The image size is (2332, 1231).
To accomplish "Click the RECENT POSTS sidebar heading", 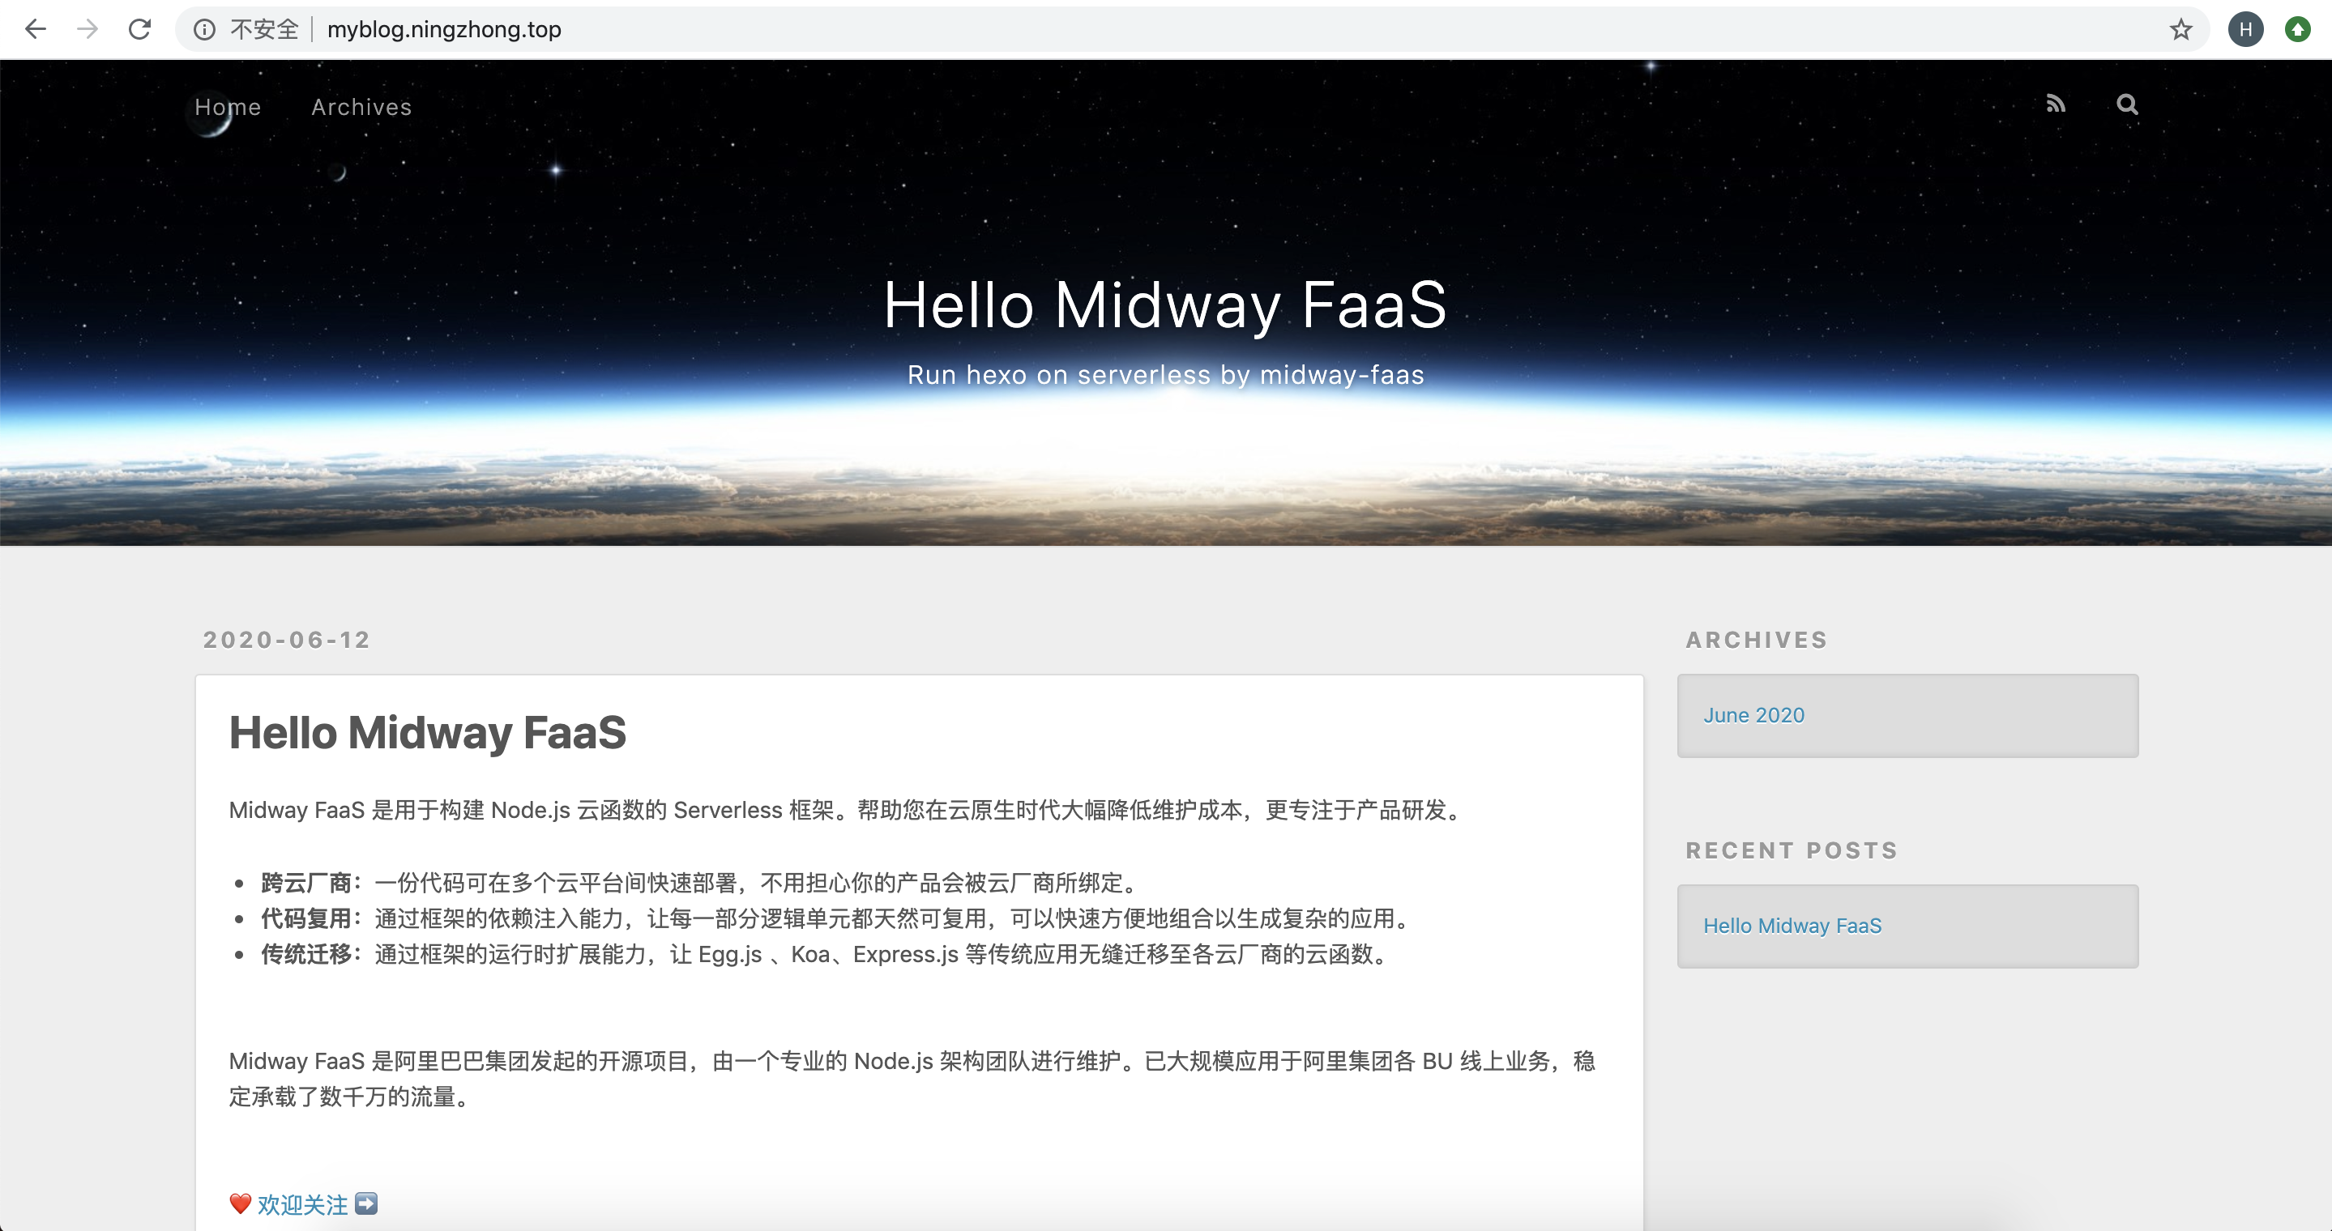I will coord(1792,851).
